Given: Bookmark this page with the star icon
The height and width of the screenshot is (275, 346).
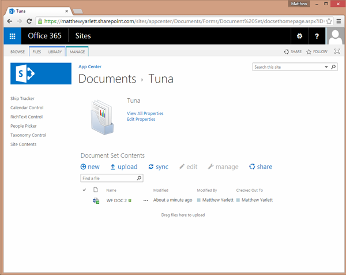Looking at the screenshot, I should pos(329,21).
